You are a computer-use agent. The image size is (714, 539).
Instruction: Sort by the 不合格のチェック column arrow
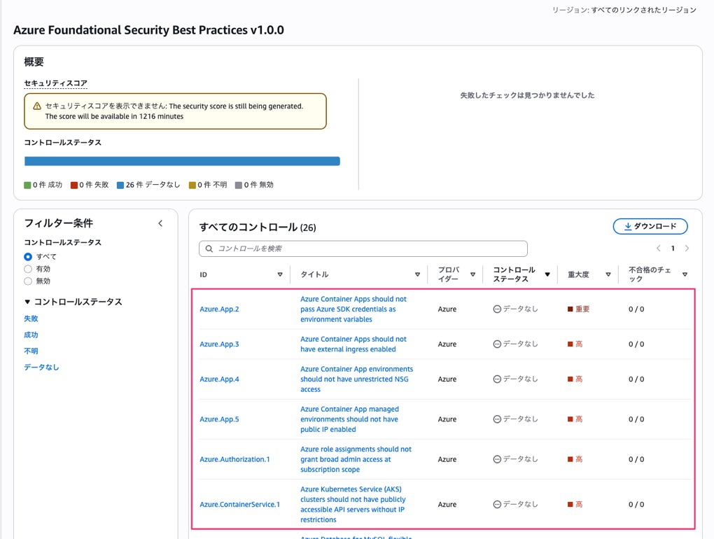[x=685, y=274]
